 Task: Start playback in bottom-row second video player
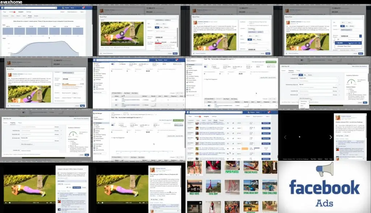[x=99, y=202]
